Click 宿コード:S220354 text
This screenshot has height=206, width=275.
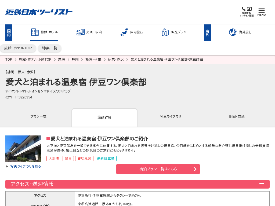click(19, 97)
